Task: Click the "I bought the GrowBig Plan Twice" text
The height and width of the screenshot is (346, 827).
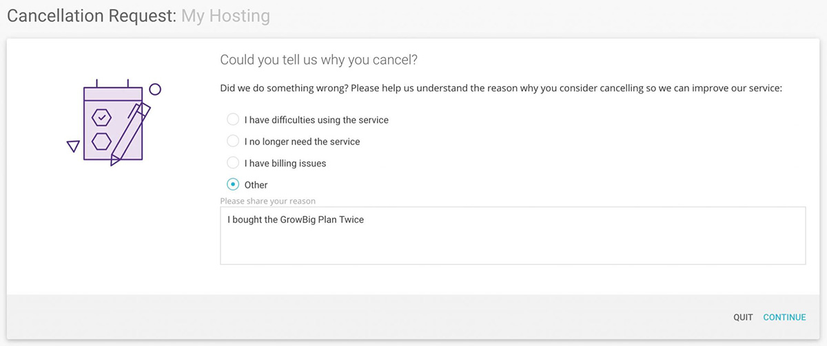Action: click(x=296, y=221)
